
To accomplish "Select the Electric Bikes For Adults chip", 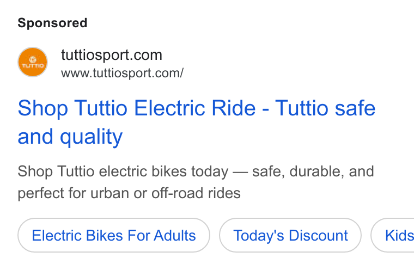I will [114, 235].
